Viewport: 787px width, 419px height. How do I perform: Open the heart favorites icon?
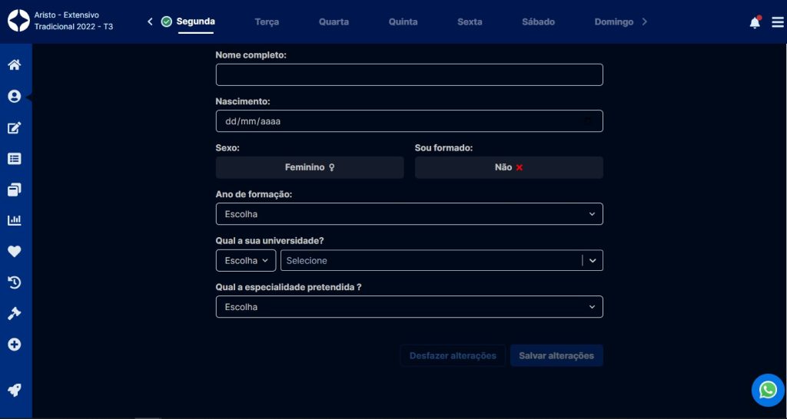point(14,251)
